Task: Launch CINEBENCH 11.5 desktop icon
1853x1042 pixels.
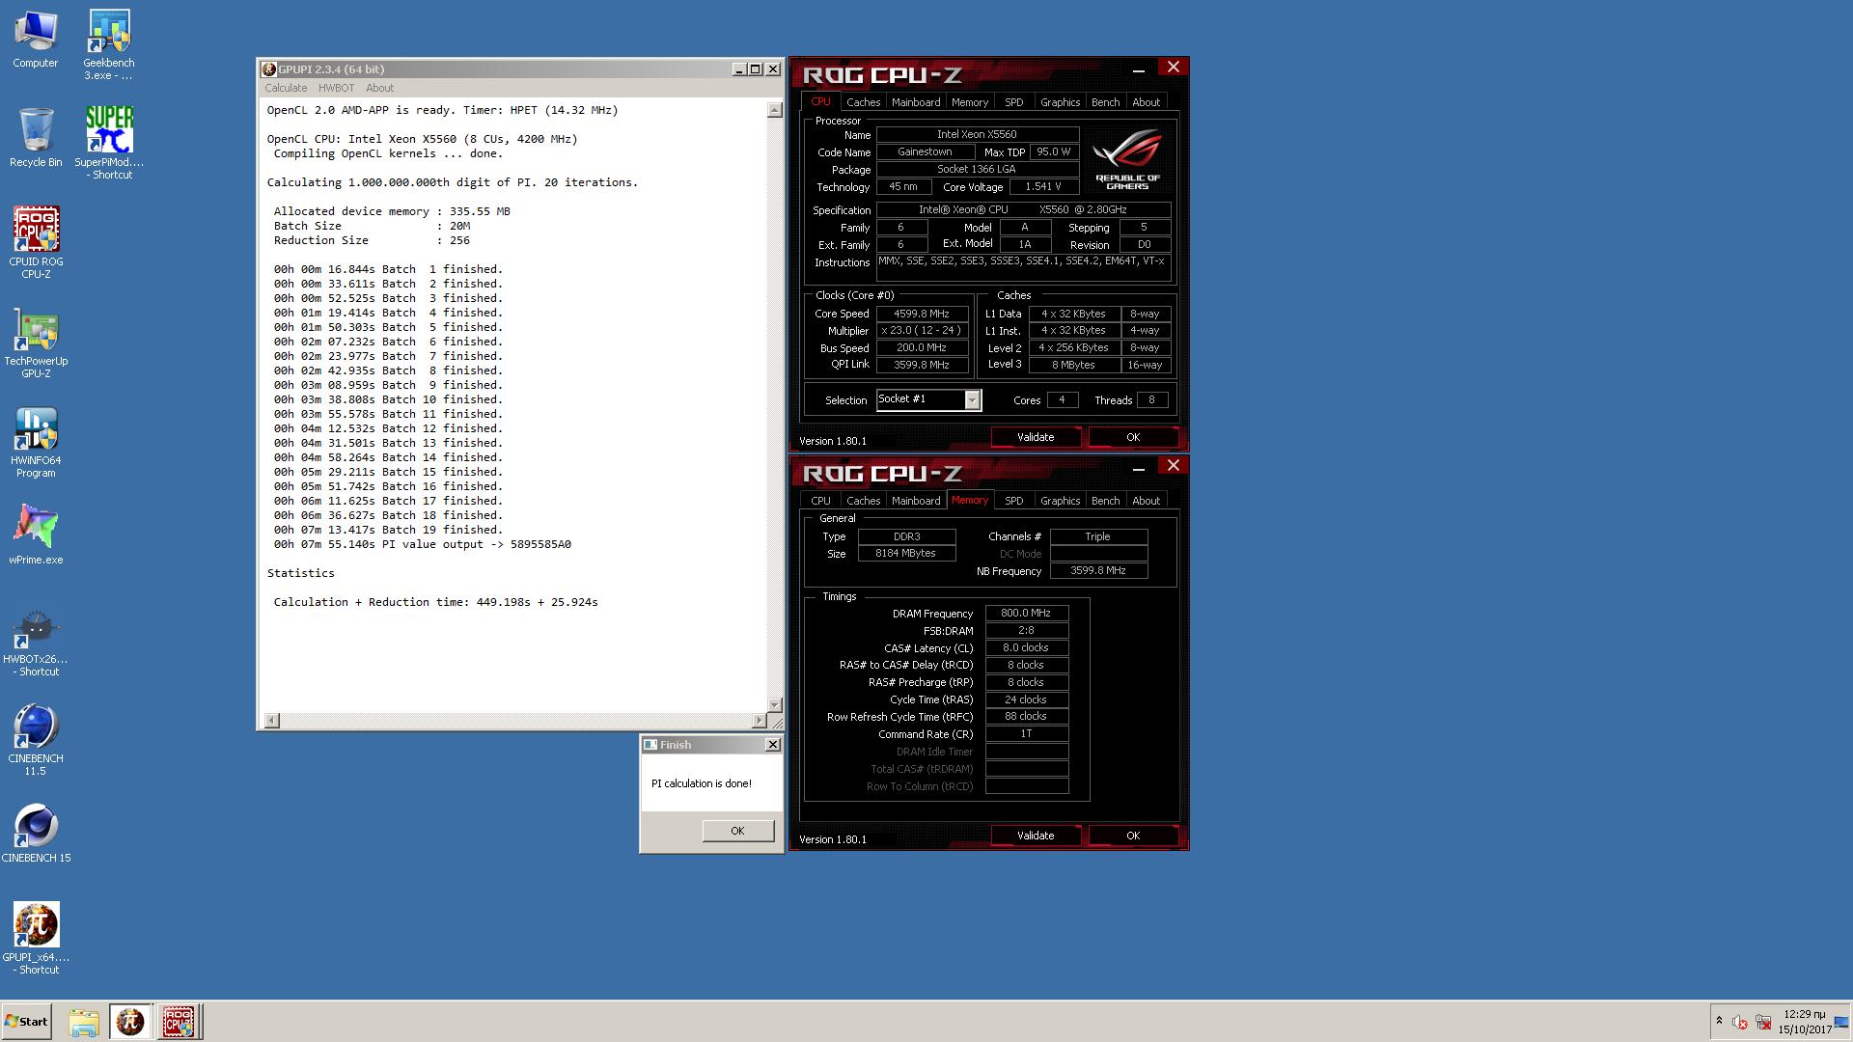Action: pyautogui.click(x=36, y=740)
